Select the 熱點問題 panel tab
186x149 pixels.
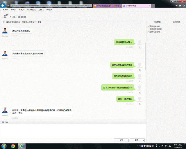pos(157,22)
